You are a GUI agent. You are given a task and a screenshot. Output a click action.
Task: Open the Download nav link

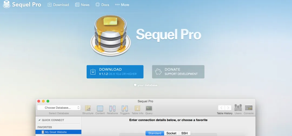tap(58, 5)
